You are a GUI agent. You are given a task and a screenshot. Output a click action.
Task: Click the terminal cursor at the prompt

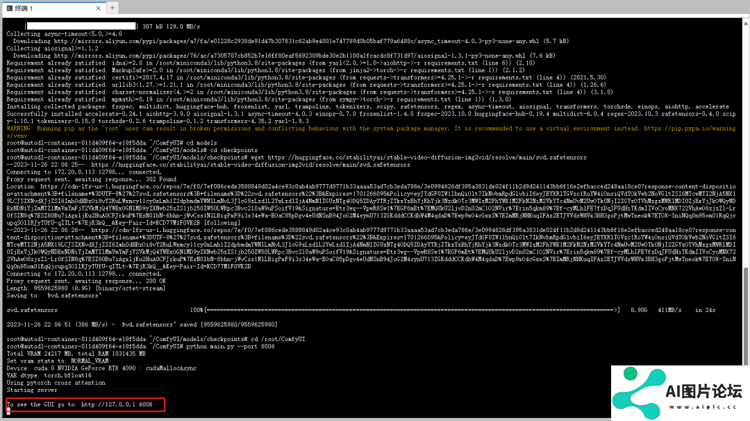click(8, 411)
